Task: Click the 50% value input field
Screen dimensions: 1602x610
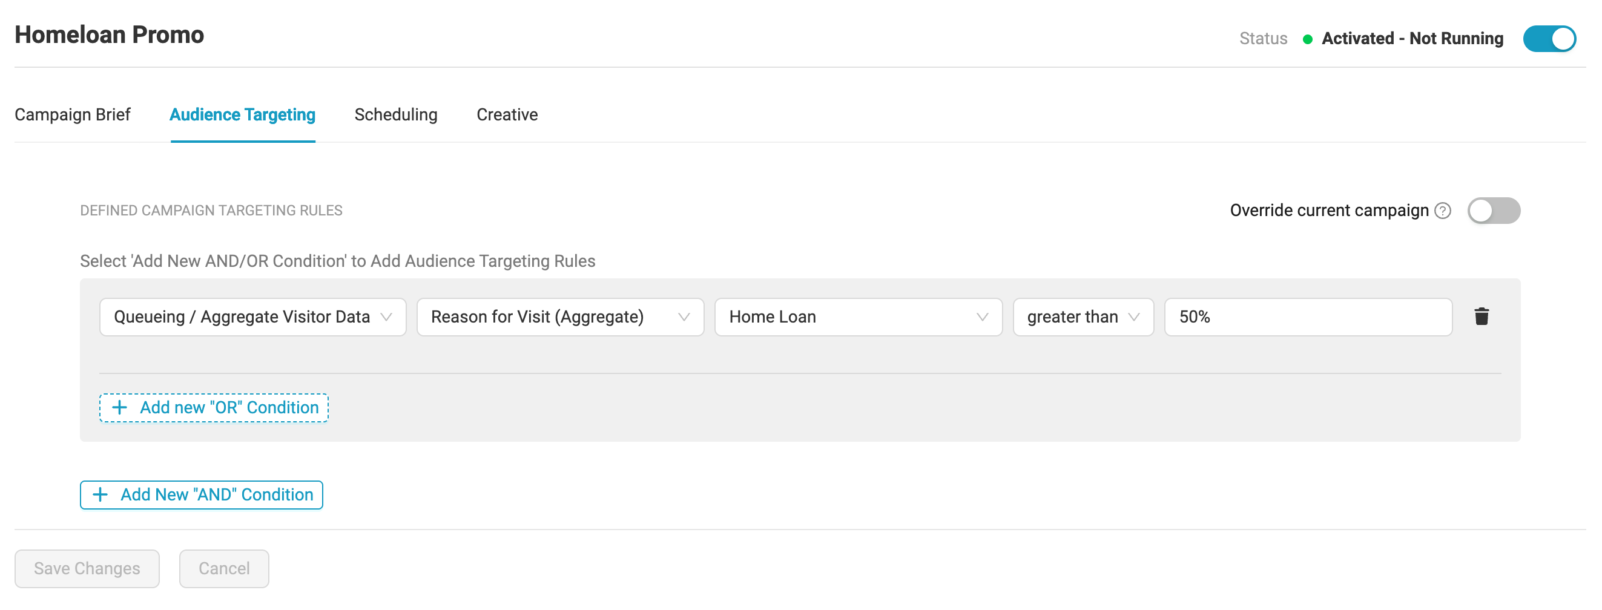Action: pyautogui.click(x=1308, y=317)
